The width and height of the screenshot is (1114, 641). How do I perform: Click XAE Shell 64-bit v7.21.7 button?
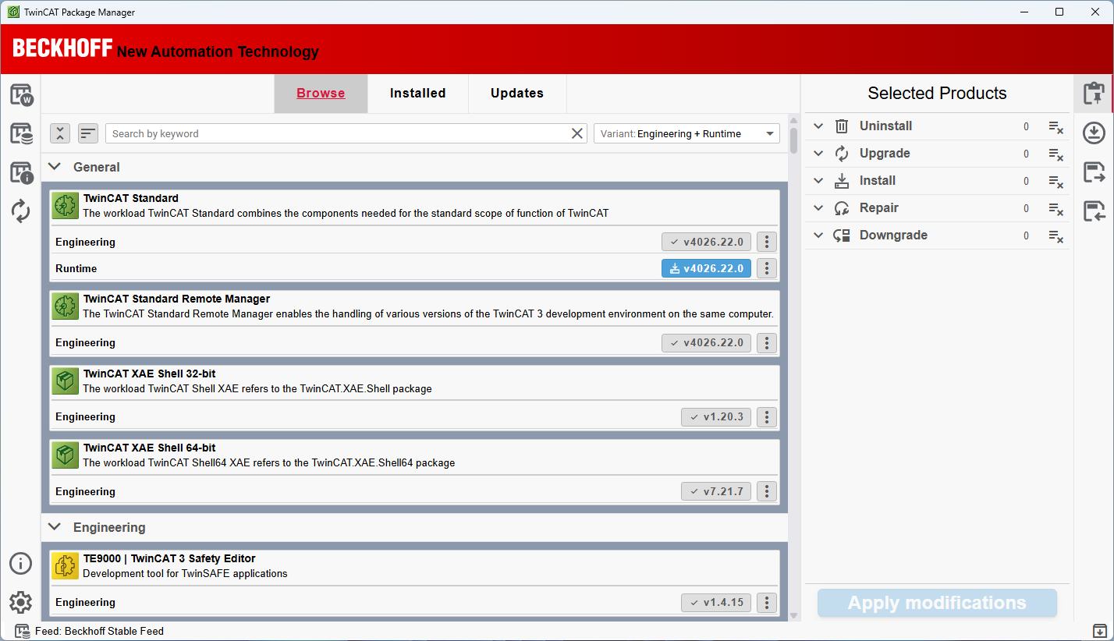716,491
